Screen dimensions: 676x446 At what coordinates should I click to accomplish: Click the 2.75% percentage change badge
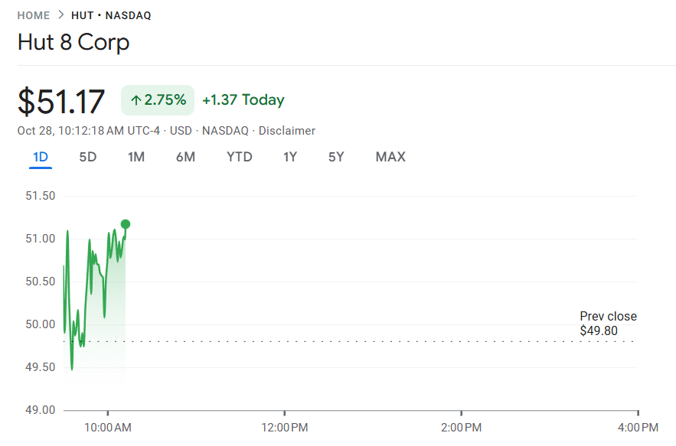(157, 99)
